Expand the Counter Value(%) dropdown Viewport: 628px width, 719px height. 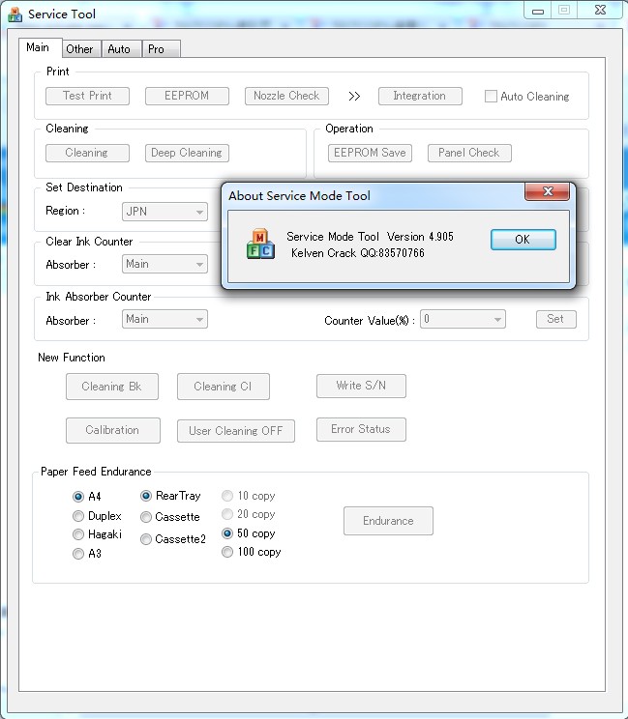463,320
